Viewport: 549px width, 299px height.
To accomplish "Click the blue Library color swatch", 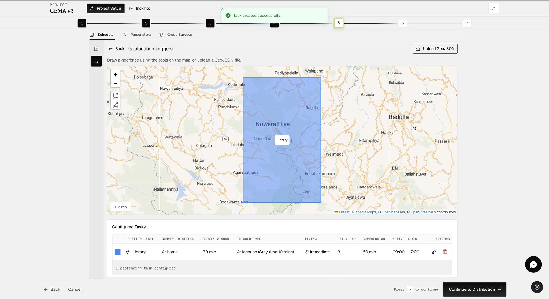I will 117,252.
